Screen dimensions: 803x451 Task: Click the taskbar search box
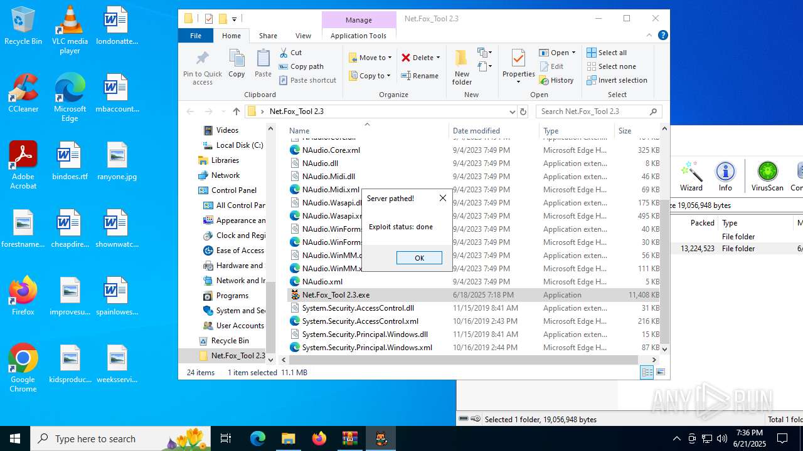click(122, 438)
